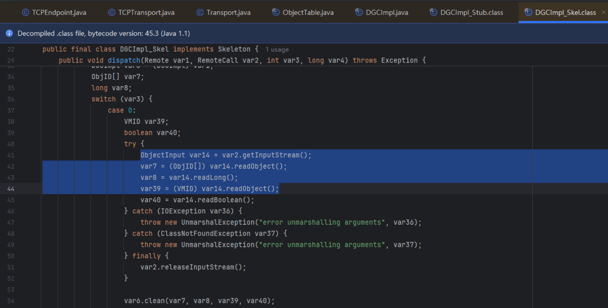Click the ObjectTable.java tab's file icon
This screenshot has width=608, height=308.
[276, 12]
